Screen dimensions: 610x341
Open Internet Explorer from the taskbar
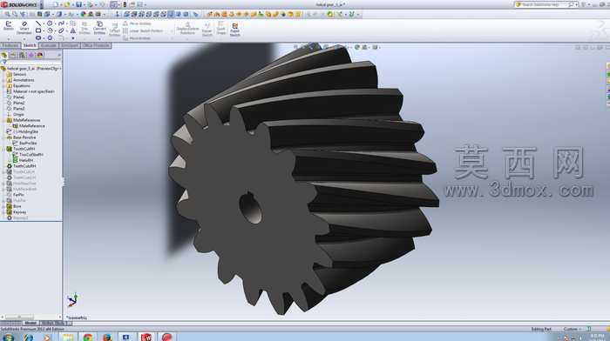pyautogui.click(x=28, y=338)
